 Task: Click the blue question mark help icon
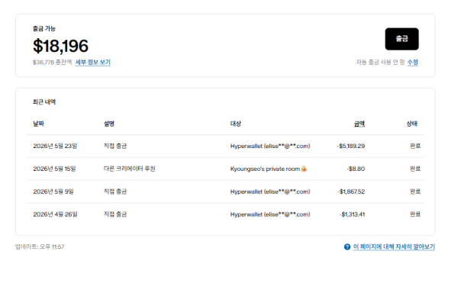click(x=347, y=247)
